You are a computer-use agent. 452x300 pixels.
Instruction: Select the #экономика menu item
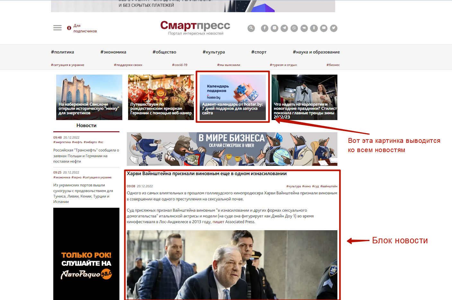click(x=113, y=52)
